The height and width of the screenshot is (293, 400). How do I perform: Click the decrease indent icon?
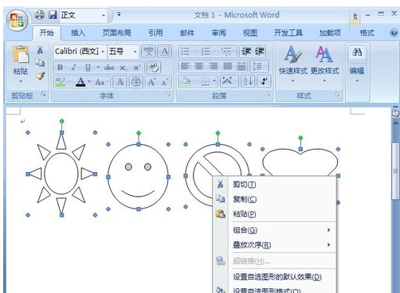click(x=246, y=51)
